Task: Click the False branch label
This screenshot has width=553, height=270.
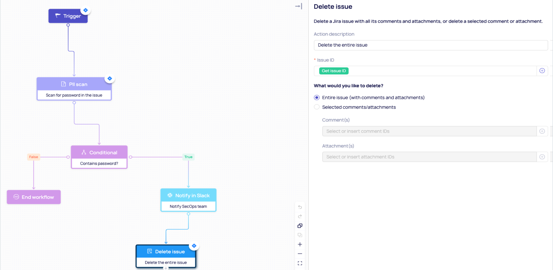Action: tap(34, 157)
